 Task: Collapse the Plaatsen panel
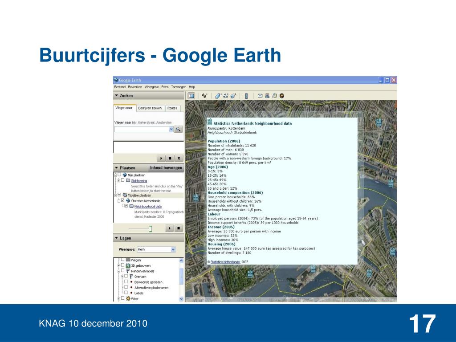(117, 168)
